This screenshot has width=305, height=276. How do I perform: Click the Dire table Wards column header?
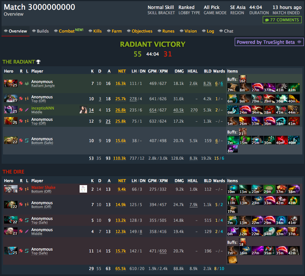tap(219, 181)
